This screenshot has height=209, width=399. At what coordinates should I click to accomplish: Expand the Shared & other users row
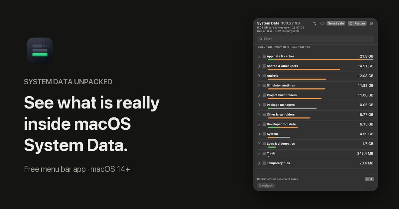coord(259,66)
